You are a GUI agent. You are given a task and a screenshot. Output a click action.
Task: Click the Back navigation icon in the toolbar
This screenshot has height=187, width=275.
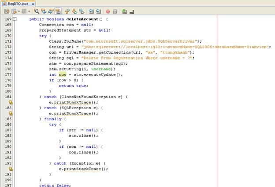pos(14,11)
